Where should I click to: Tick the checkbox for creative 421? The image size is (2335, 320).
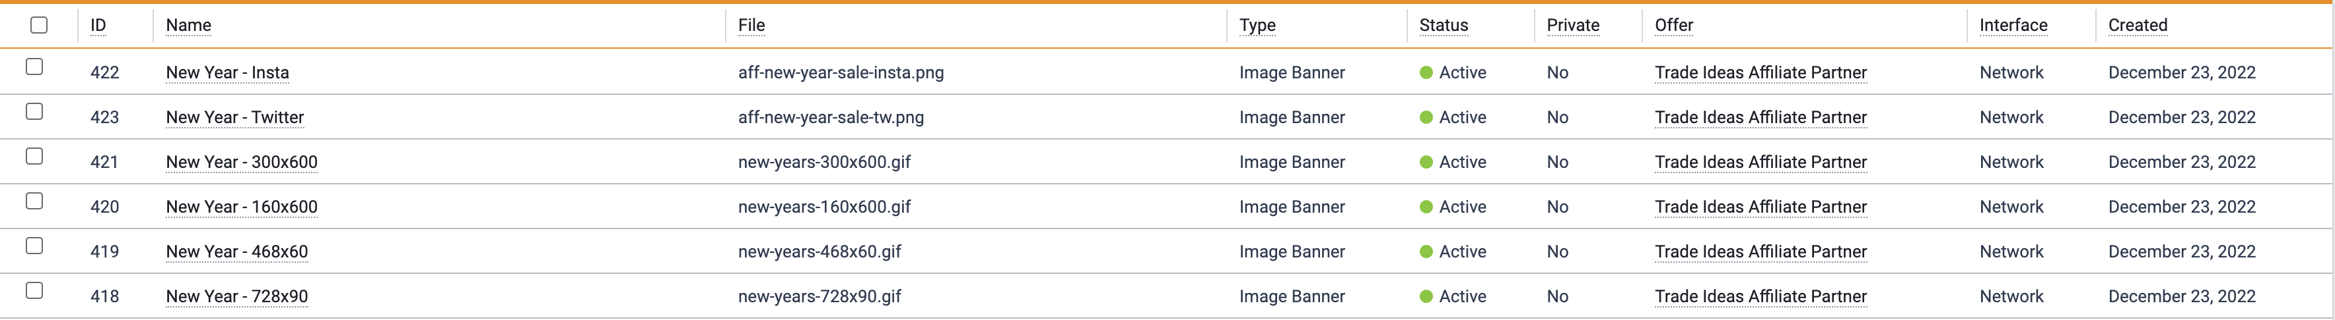tap(34, 157)
